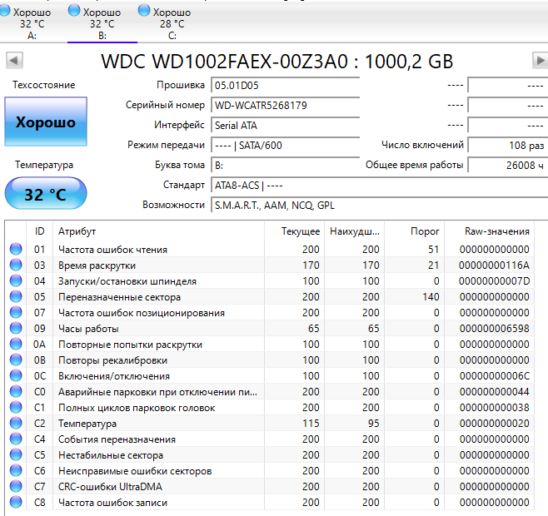Click the 32 °C temperature button

(46, 194)
